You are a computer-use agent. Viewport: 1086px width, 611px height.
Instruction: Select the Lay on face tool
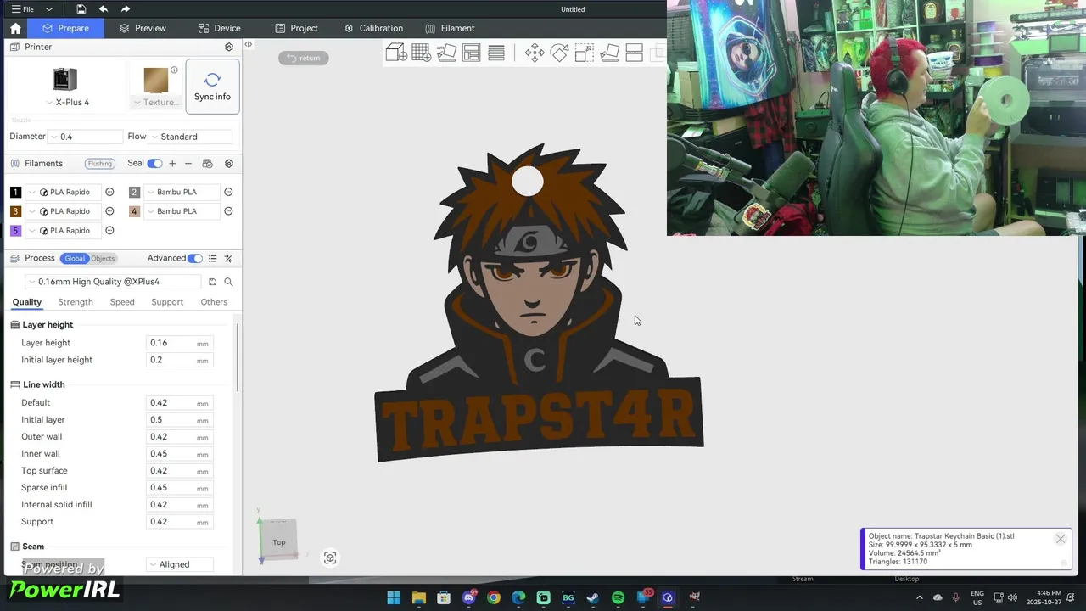coord(609,53)
